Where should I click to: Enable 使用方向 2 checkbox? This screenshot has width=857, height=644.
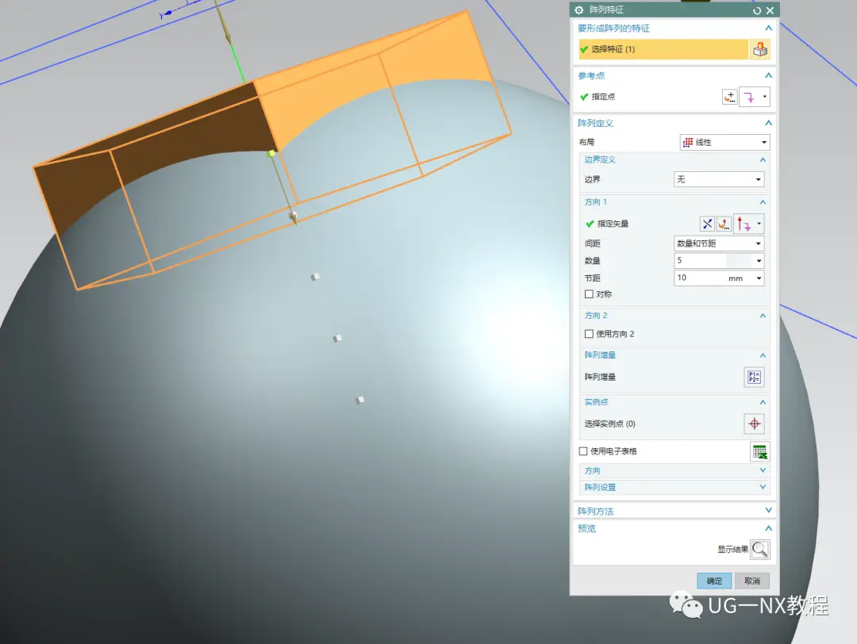589,334
